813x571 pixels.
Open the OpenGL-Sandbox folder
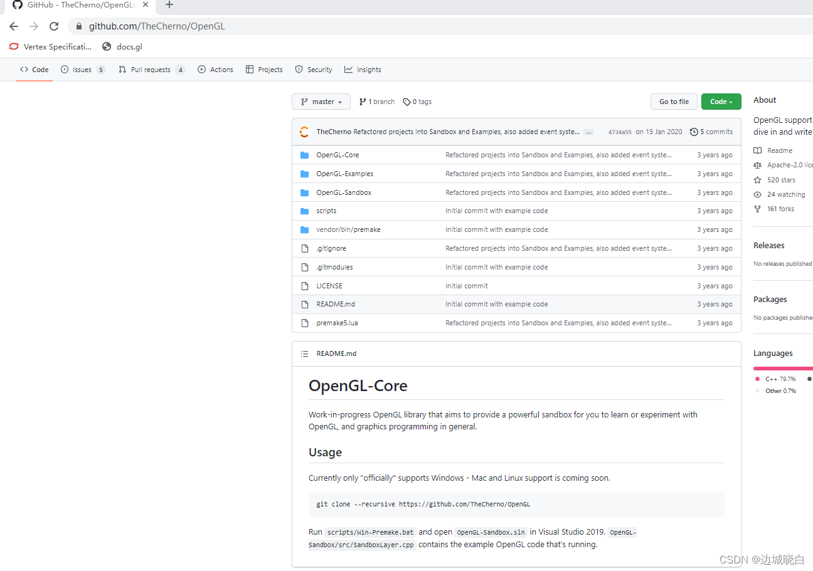pyautogui.click(x=344, y=192)
